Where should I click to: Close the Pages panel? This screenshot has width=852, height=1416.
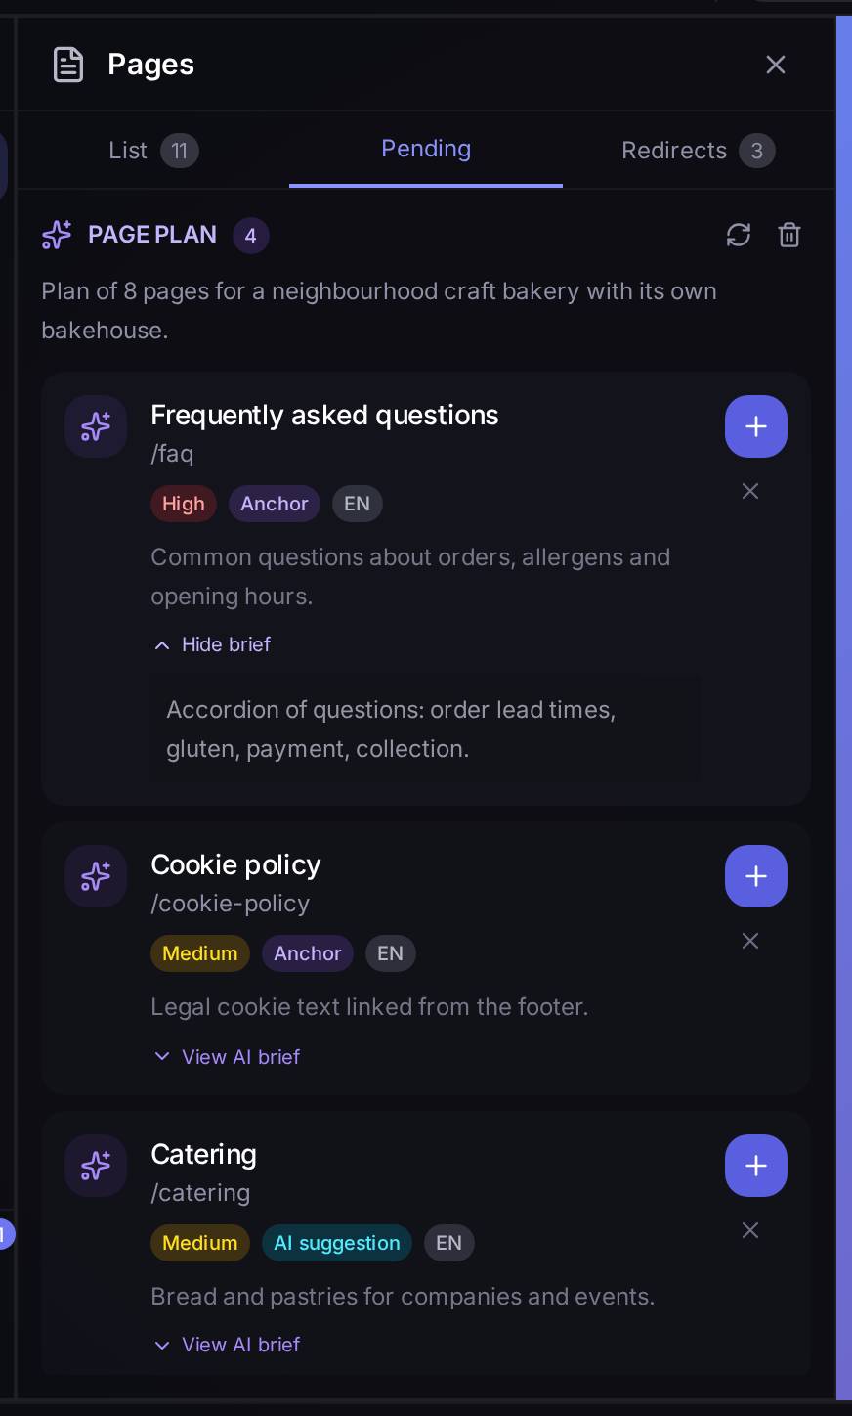point(776,65)
